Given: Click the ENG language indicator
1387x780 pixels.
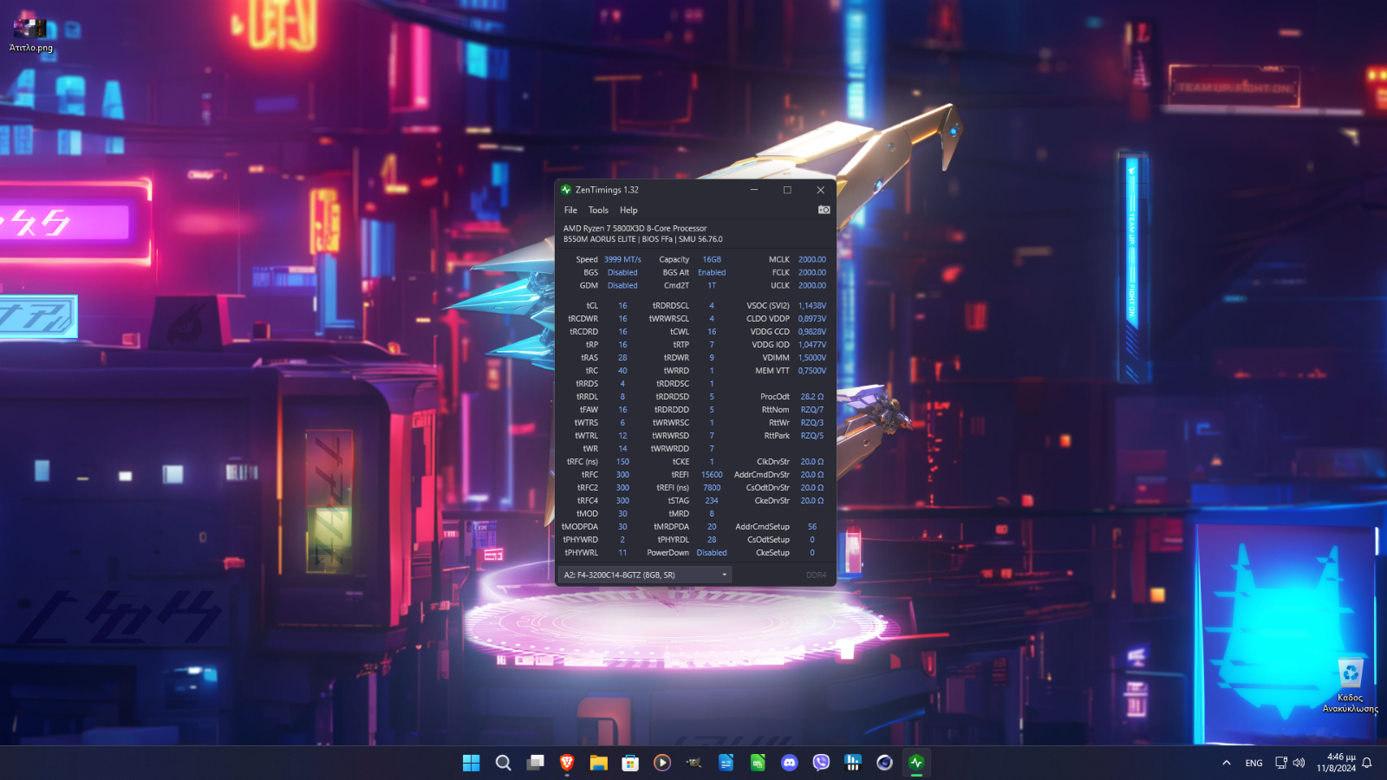Looking at the screenshot, I should tap(1254, 763).
